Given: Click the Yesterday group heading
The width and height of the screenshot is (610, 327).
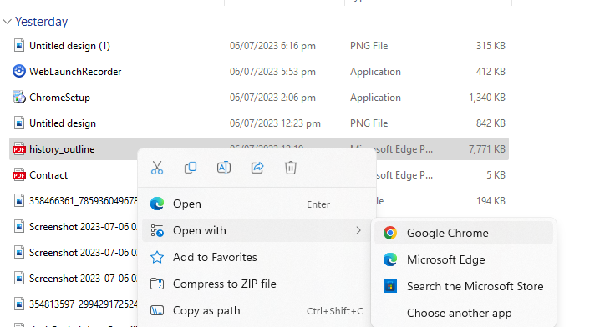Looking at the screenshot, I should click(41, 22).
